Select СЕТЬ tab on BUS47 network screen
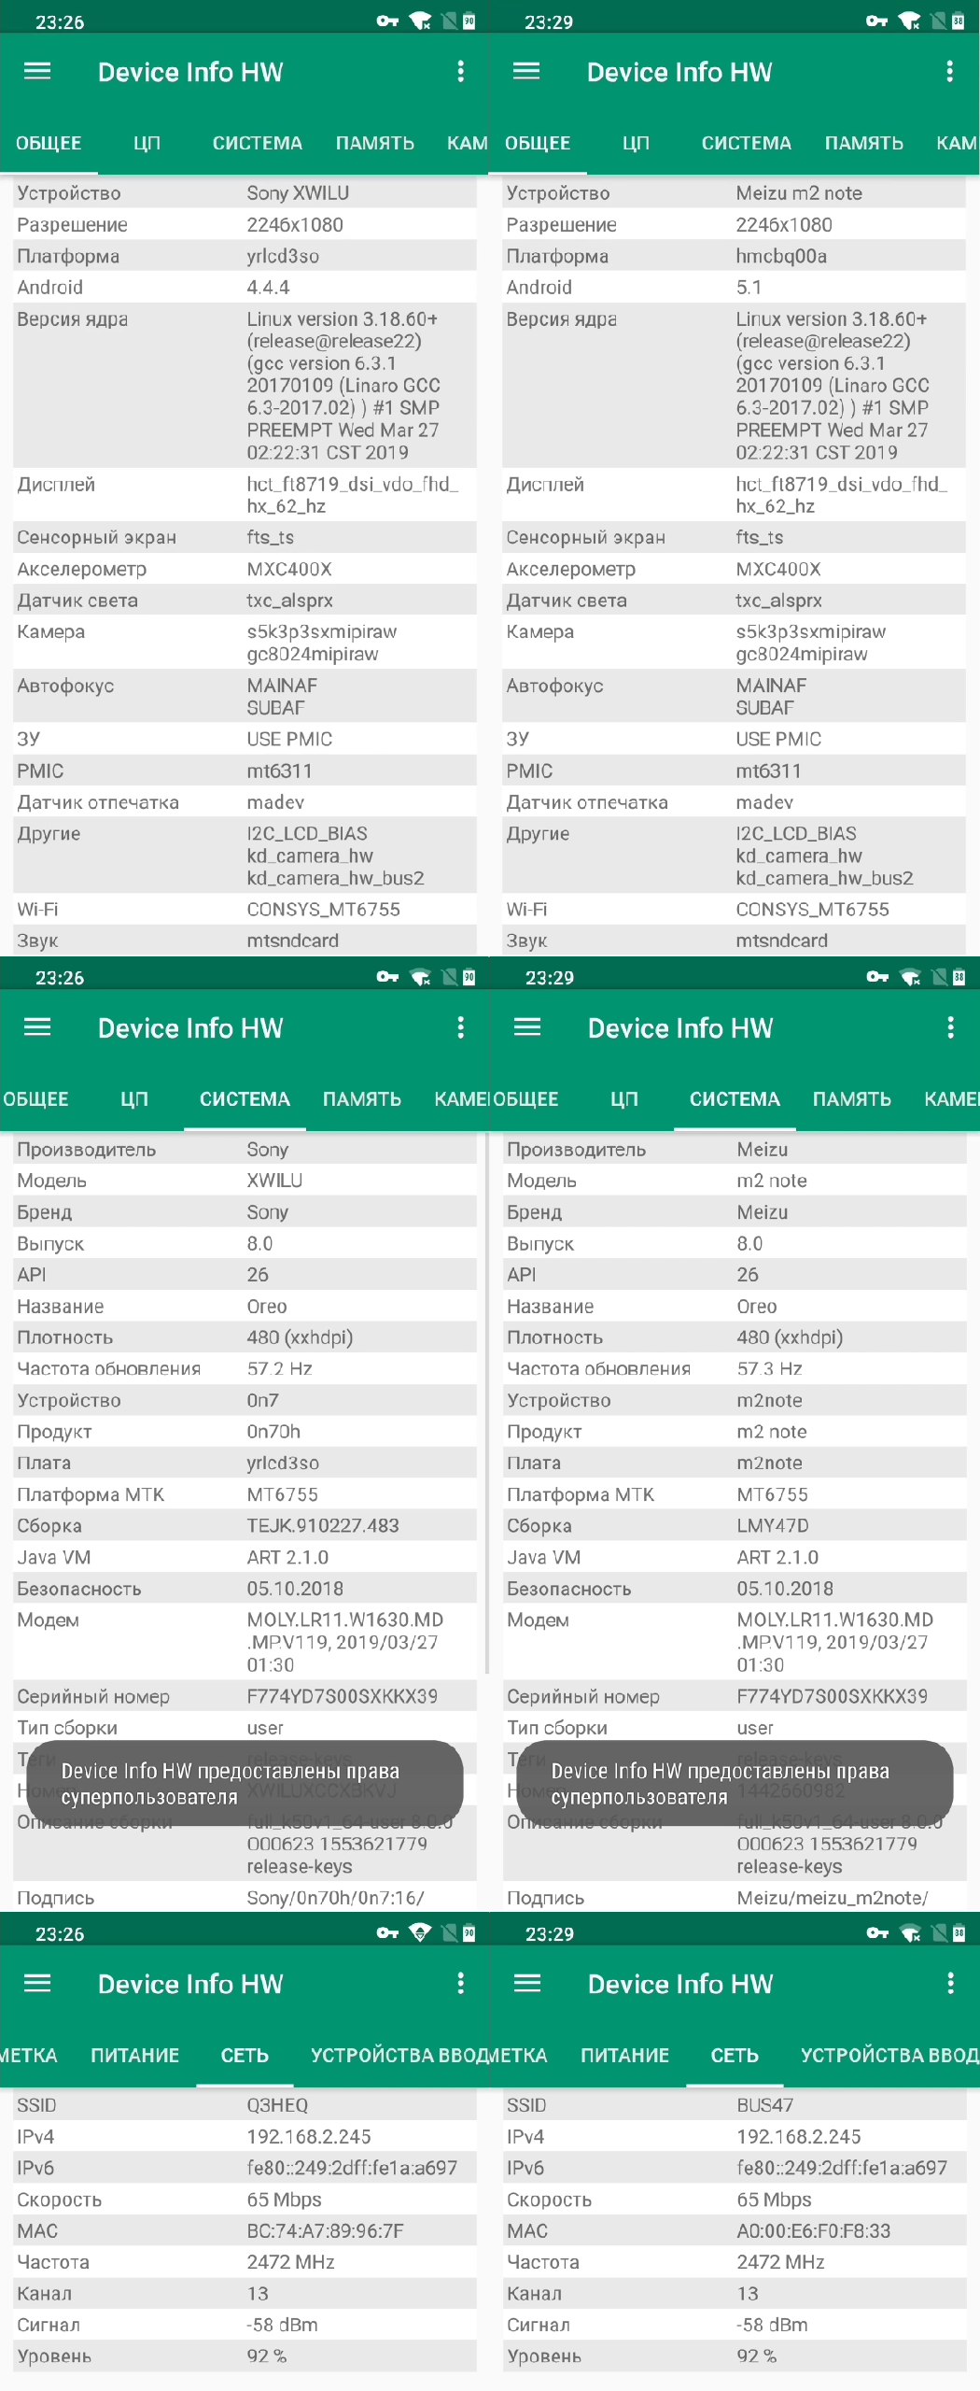980x2391 pixels. pos(735,2055)
